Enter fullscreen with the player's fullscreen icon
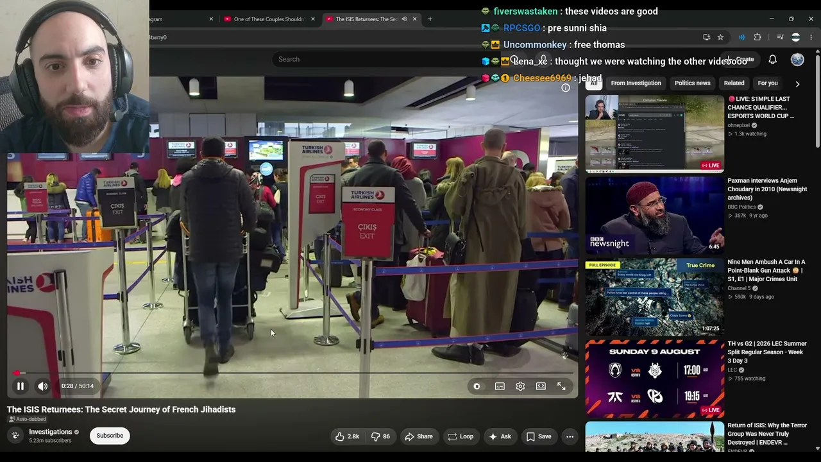 click(x=561, y=386)
